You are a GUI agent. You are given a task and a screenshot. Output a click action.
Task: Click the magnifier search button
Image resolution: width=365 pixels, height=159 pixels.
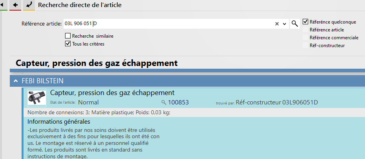tap(295, 24)
